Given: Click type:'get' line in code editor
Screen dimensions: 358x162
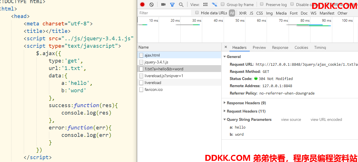Looking at the screenshot, I should click(66, 61).
